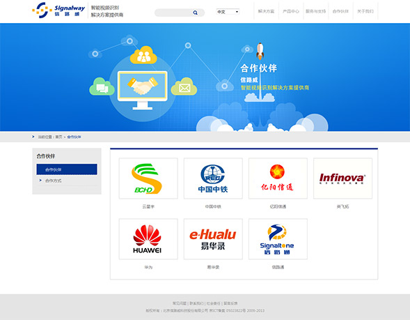This screenshot has width=410, height=320.
Task: Open the 留言反馈 footer link
Action: pos(230,303)
